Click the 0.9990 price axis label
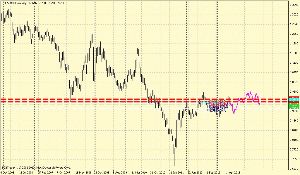Viewport: 300px width, 175px height. tap(294, 91)
